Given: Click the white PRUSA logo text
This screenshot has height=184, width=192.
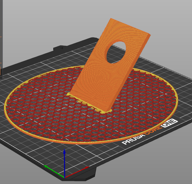Looking at the screenshot, I should [x=133, y=140].
